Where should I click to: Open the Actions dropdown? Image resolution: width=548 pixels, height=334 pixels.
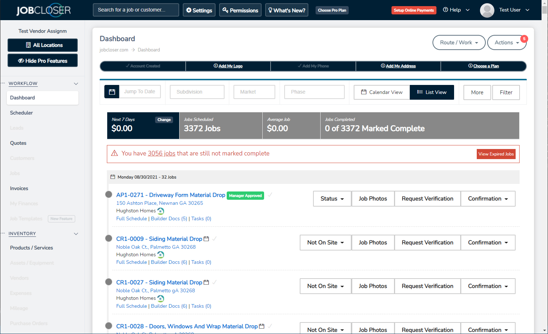[x=507, y=42]
